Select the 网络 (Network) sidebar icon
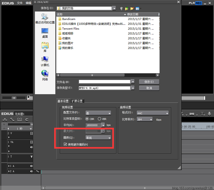Screen dimensions: 214x190 click(45, 75)
